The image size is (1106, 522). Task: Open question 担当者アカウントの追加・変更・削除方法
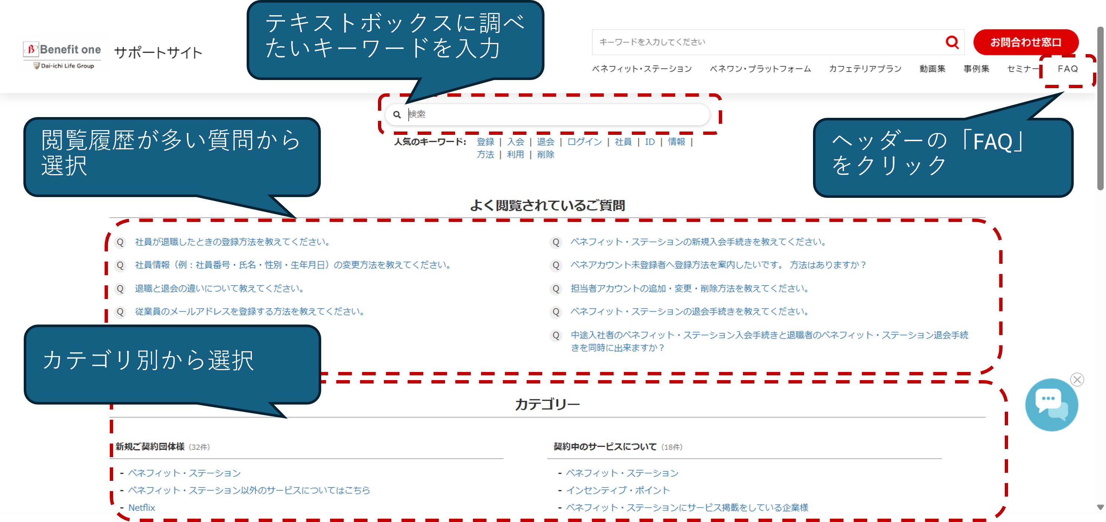pyautogui.click(x=689, y=288)
